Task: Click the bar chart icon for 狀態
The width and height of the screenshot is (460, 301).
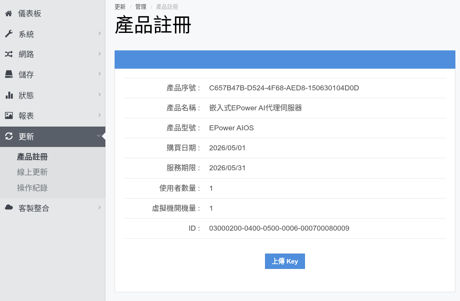Action: coord(9,95)
